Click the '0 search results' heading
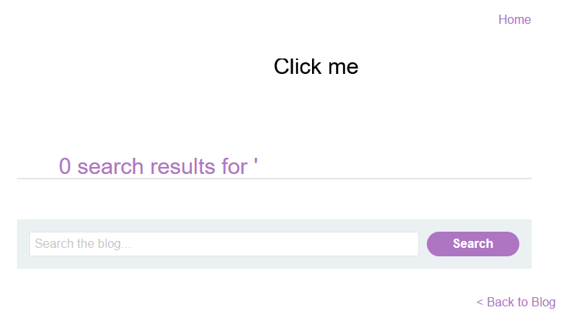The width and height of the screenshot is (564, 321). [x=158, y=166]
